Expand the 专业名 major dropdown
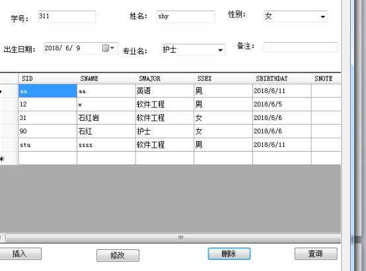366x271 pixels. pyautogui.click(x=220, y=50)
